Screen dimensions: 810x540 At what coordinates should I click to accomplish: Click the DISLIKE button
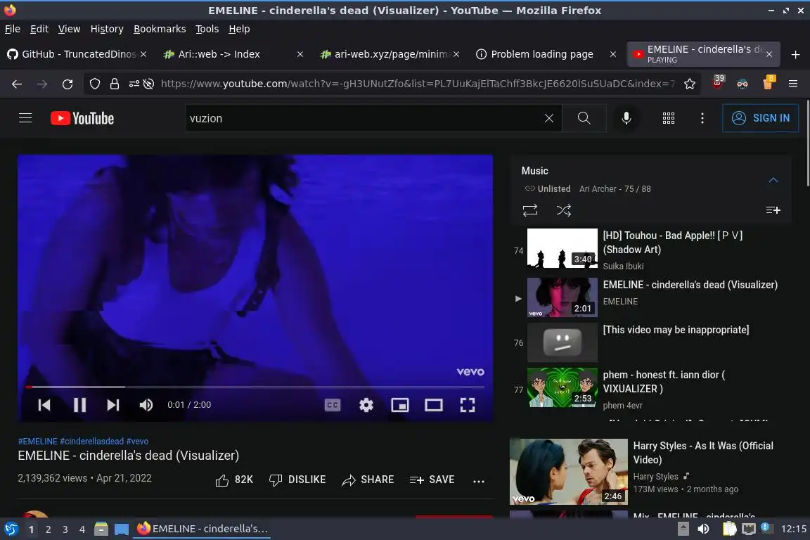[297, 480]
